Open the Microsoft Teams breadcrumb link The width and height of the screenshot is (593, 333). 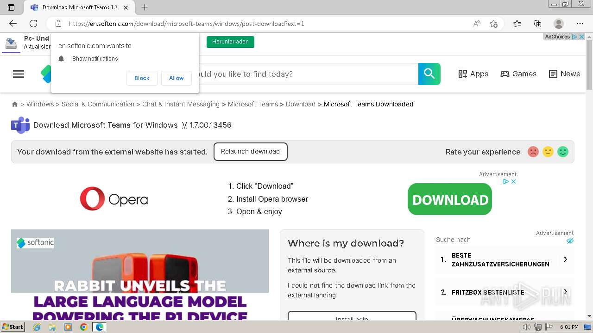coord(252,105)
